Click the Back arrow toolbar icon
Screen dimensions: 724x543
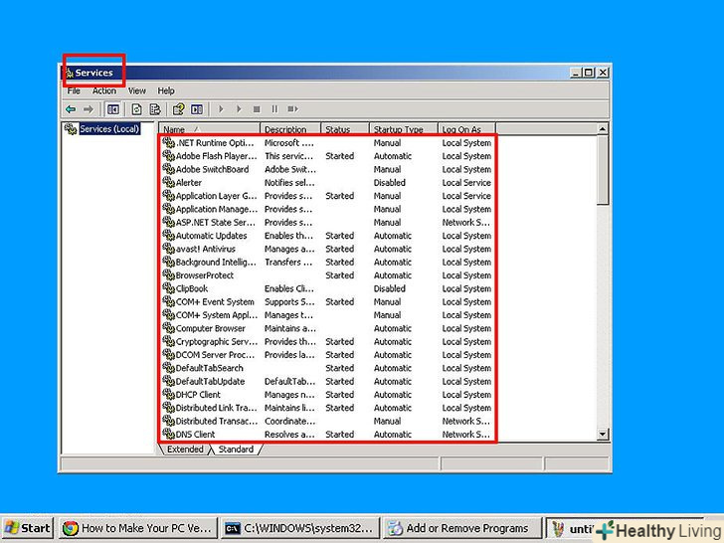click(71, 108)
